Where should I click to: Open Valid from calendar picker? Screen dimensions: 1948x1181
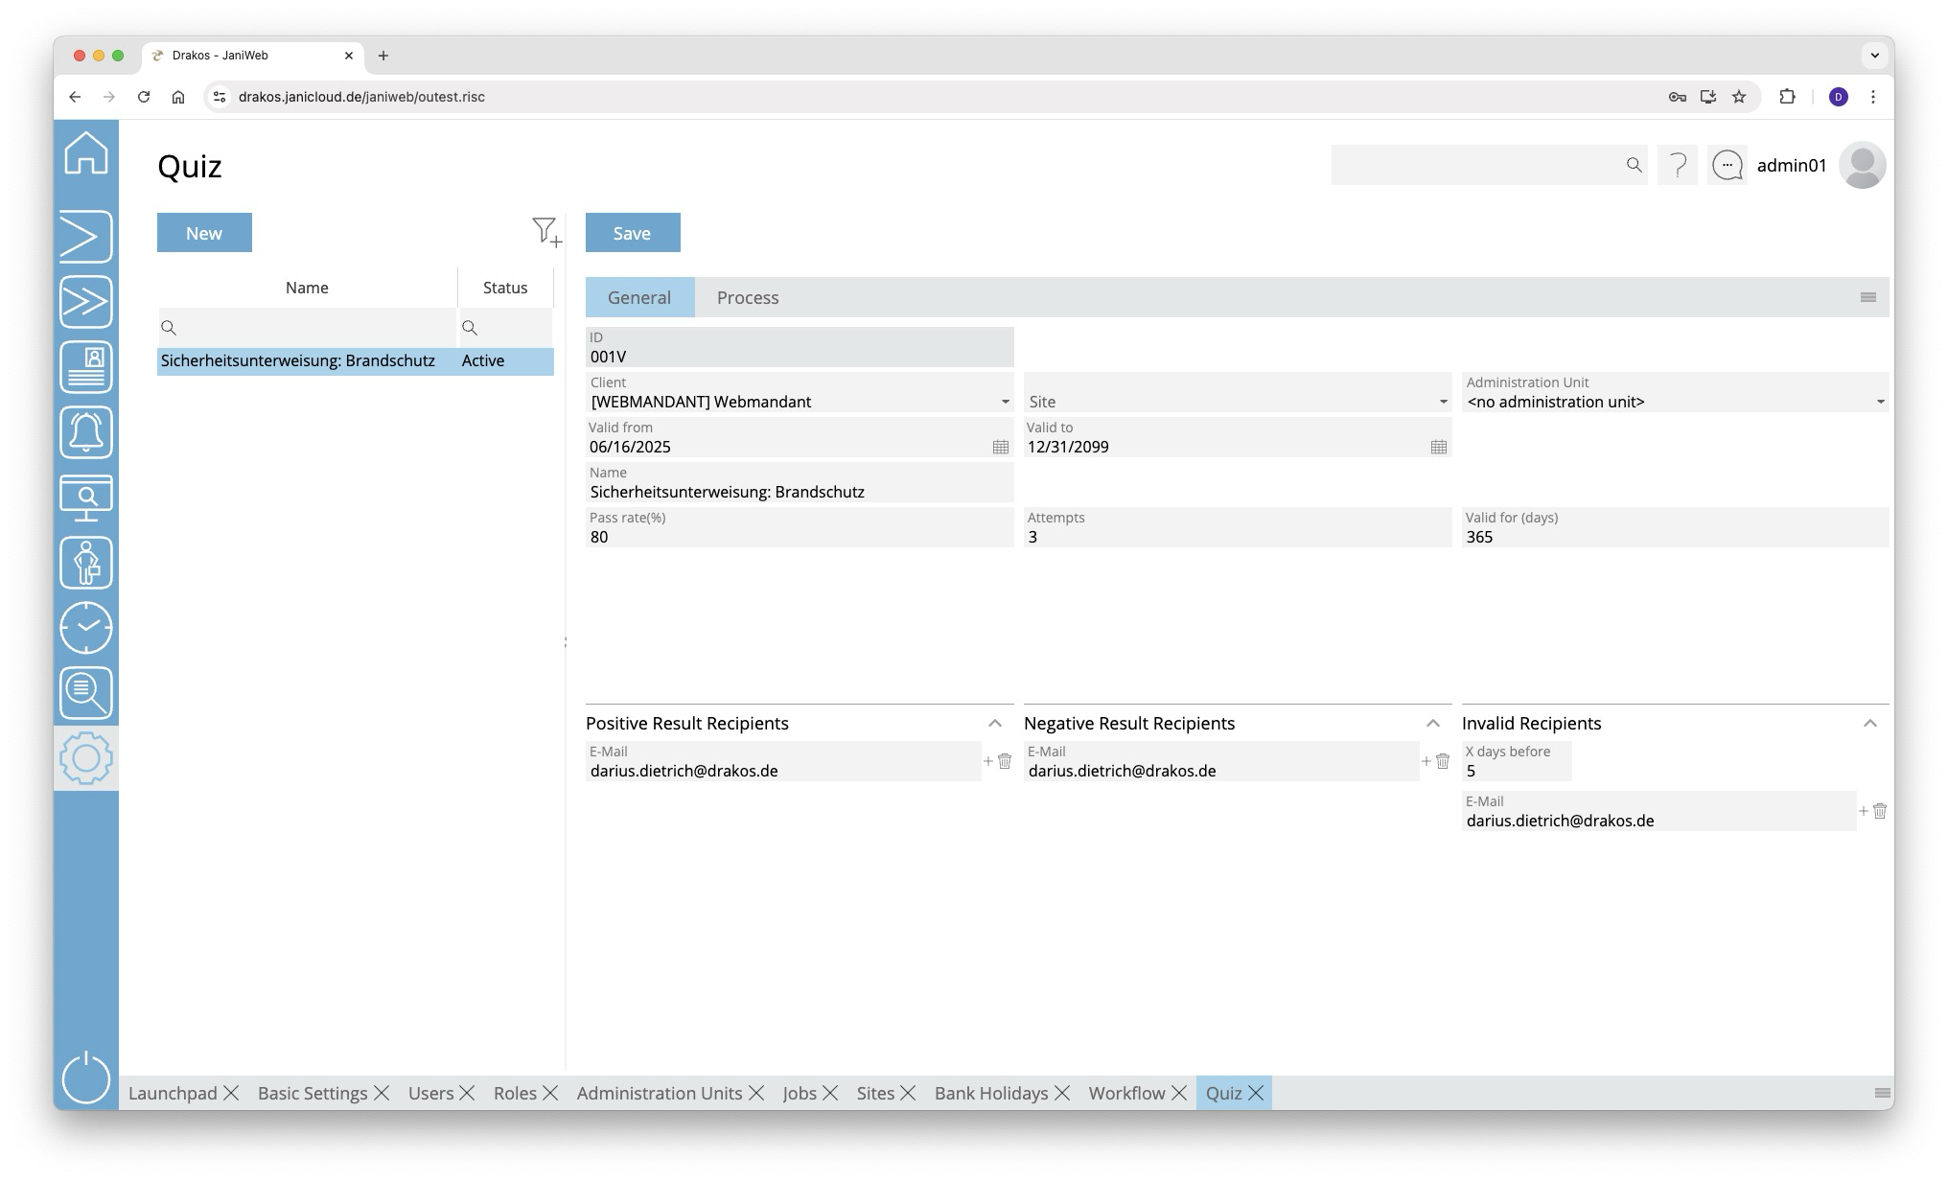coord(1000,447)
